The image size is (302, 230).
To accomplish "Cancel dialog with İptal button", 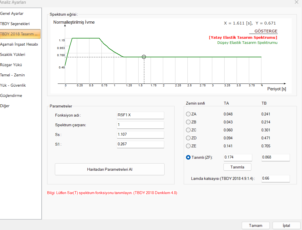I will [x=286, y=225].
